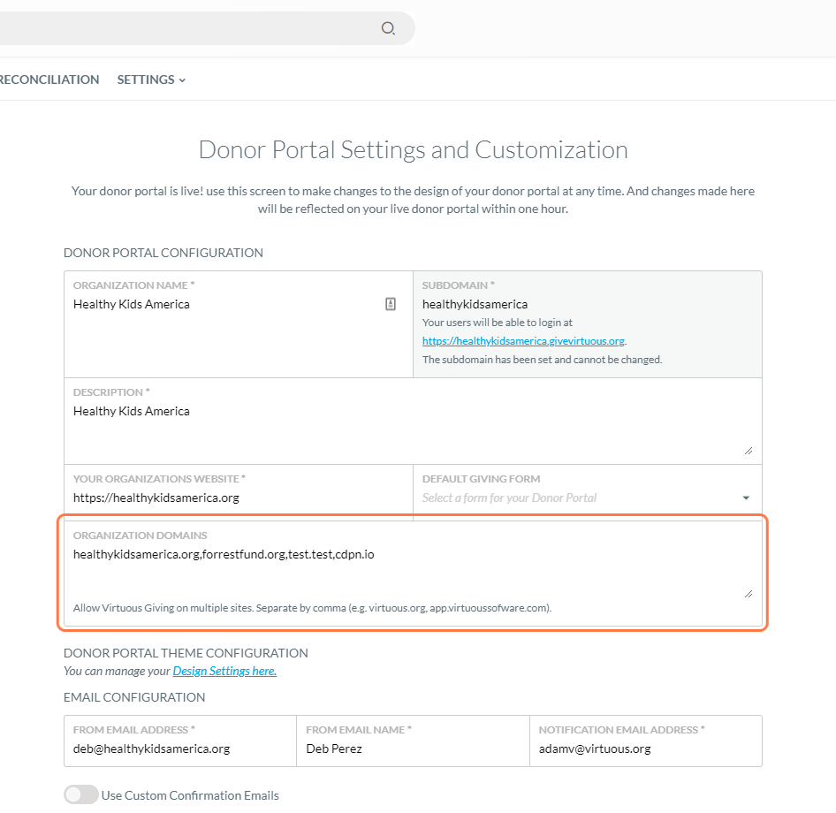The width and height of the screenshot is (836, 813).
Task: Open the healthykidsamerica.givevirtuous.org link
Action: pos(523,340)
